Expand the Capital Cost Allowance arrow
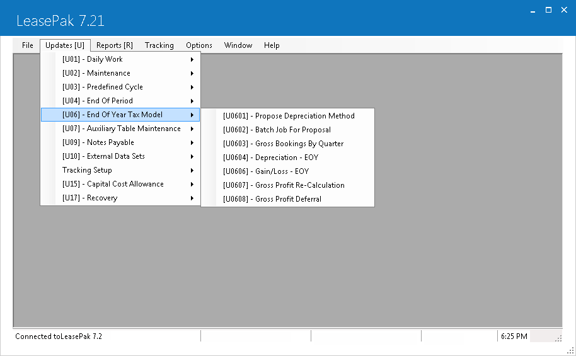 (x=192, y=185)
